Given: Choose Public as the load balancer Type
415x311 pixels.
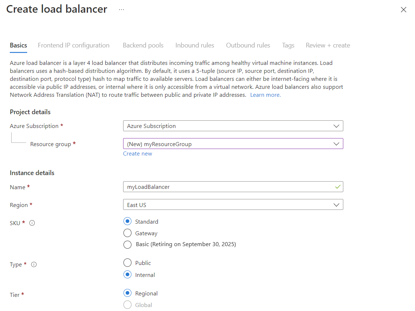Looking at the screenshot, I should coord(127,263).
